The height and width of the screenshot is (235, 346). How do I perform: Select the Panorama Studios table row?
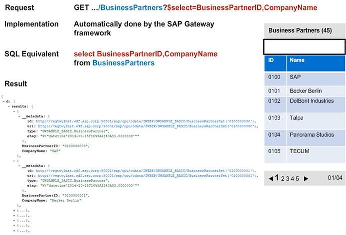click(305, 134)
